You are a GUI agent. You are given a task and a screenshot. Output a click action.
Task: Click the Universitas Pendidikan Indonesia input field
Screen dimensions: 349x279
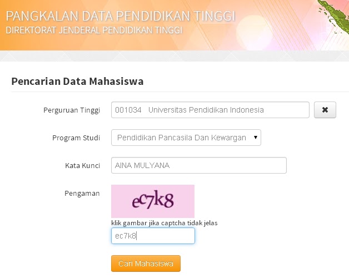tap(210, 110)
